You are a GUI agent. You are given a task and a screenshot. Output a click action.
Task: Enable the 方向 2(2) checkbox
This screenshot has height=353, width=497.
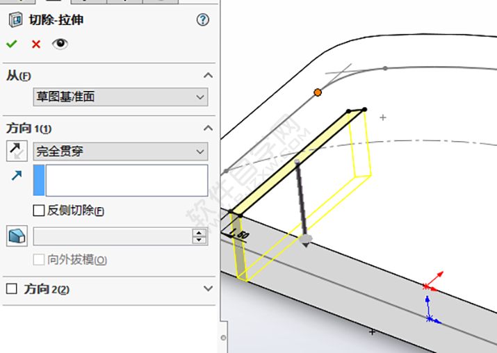click(12, 288)
